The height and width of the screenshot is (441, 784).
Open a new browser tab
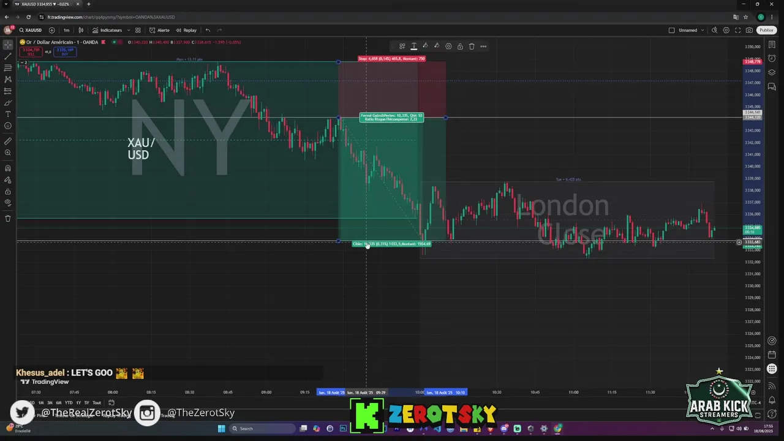88,4
